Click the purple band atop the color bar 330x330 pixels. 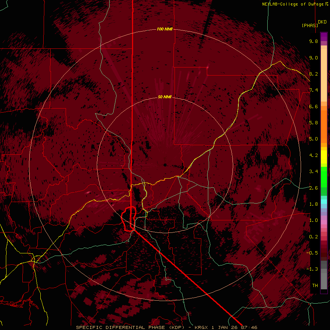tap(324, 37)
